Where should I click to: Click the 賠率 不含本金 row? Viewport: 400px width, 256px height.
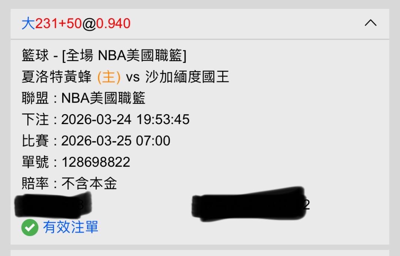(x=69, y=183)
